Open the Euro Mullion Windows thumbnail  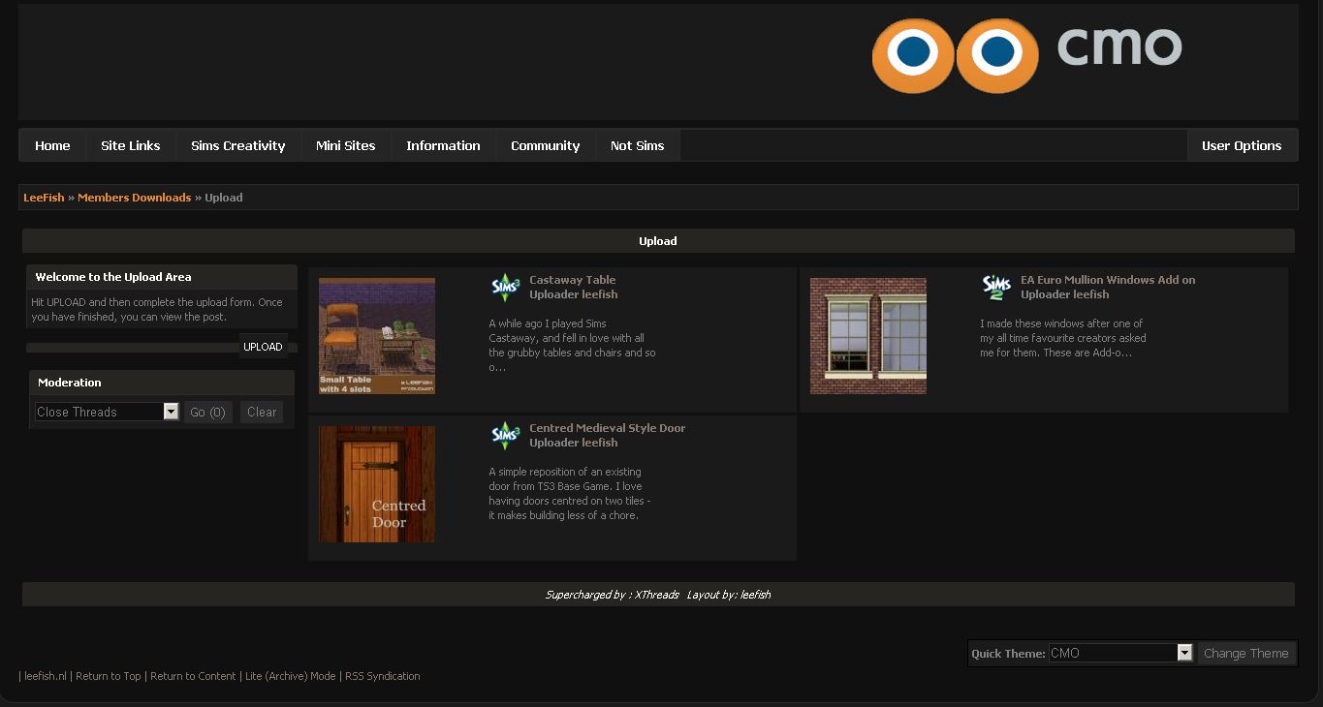pos(867,336)
